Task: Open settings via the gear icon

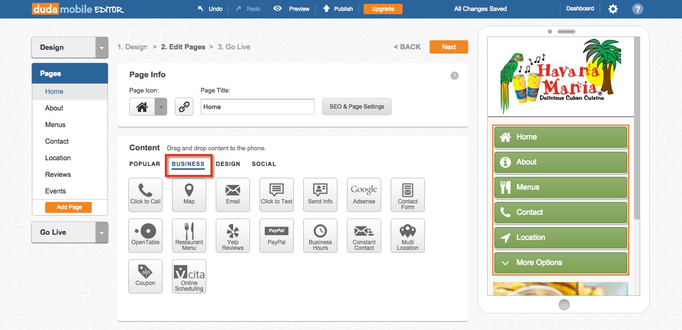Action: tap(613, 9)
